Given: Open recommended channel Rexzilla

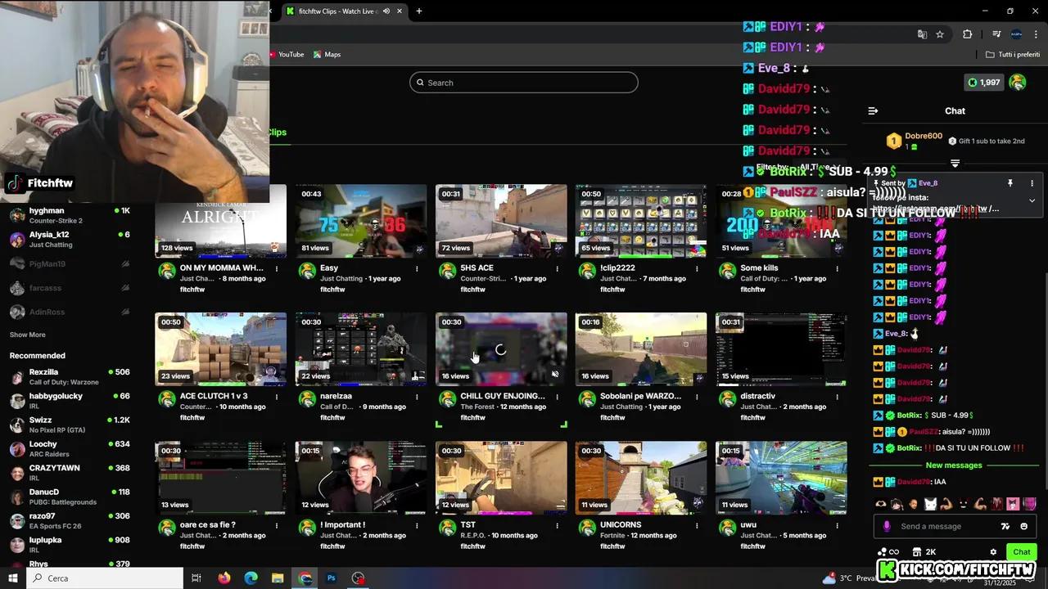Looking at the screenshot, I should [x=70, y=377].
